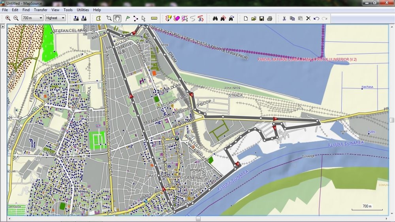Click the Zoom Out magnifier icon
Viewport: 395px width, 222px height.
[x=16, y=18]
